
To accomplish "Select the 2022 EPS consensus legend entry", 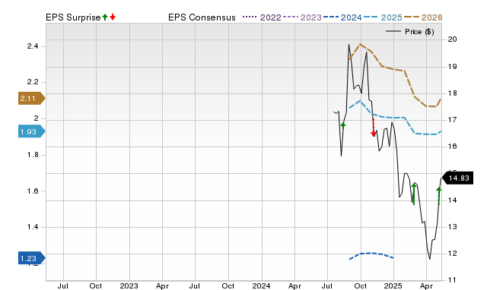I will [x=262, y=17].
